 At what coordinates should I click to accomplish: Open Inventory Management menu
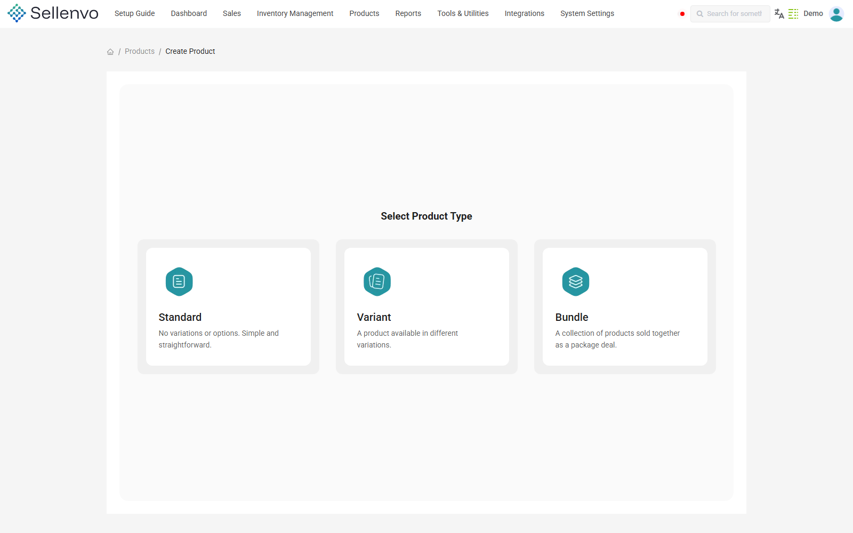pyautogui.click(x=295, y=13)
